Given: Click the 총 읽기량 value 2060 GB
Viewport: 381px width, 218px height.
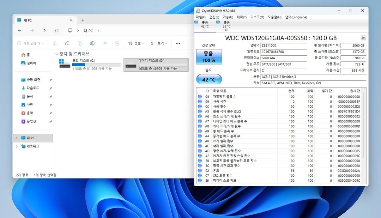Looking at the screenshot, I should (x=353, y=46).
